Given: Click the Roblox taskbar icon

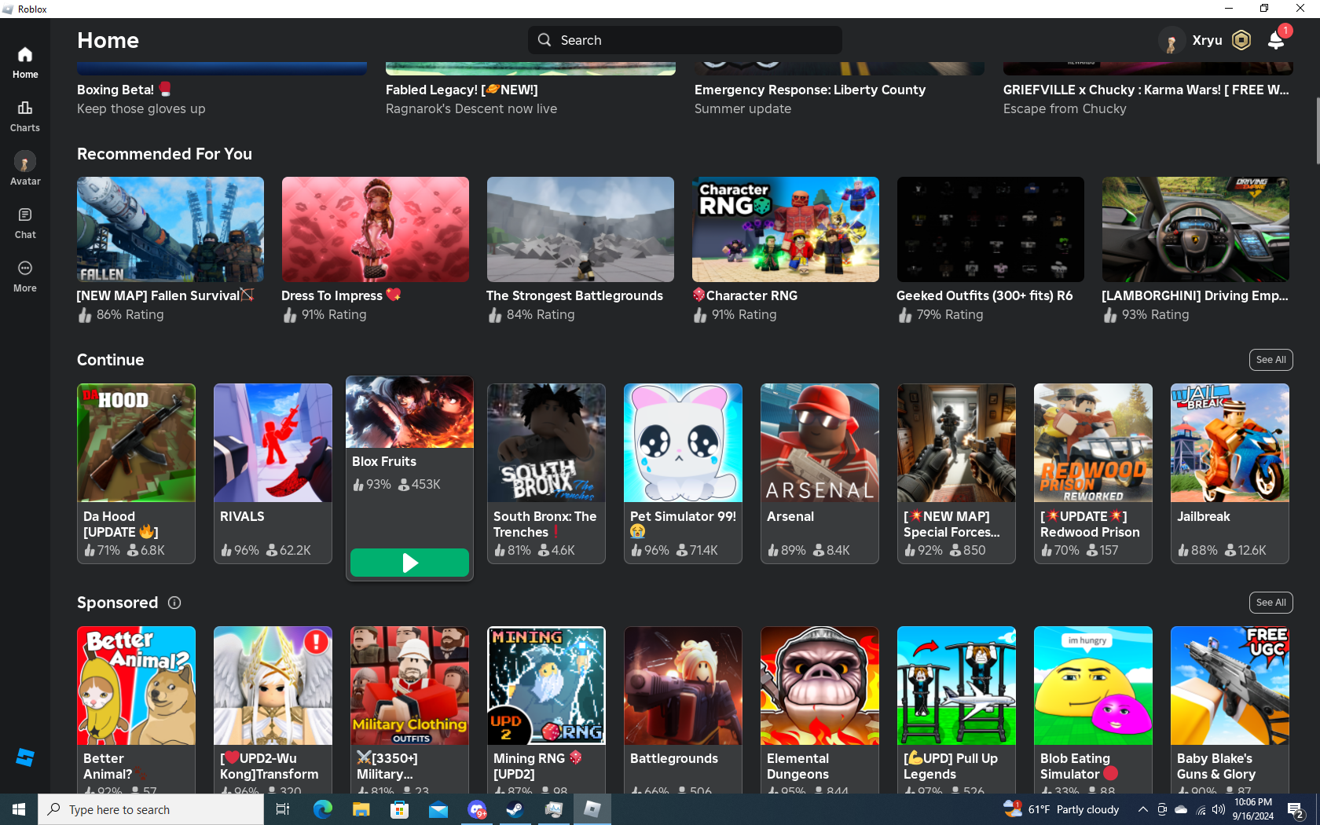Looking at the screenshot, I should tap(592, 809).
